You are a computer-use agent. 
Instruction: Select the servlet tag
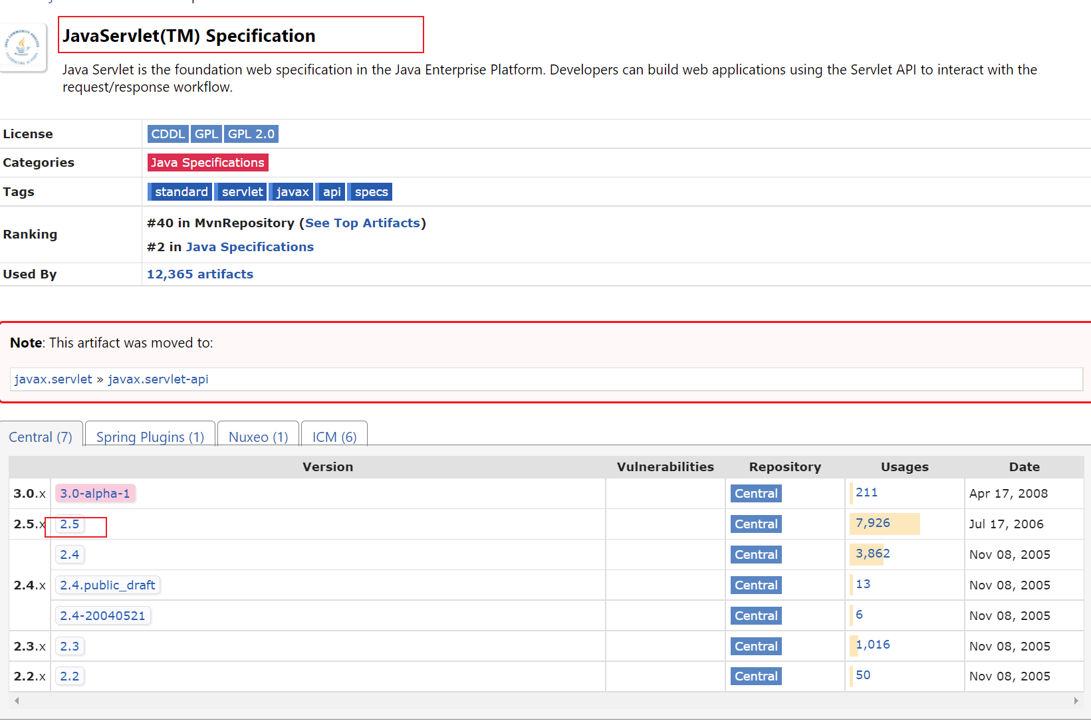coord(241,192)
